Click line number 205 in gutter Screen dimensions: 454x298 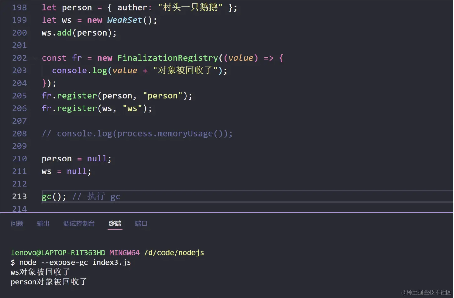coord(19,96)
